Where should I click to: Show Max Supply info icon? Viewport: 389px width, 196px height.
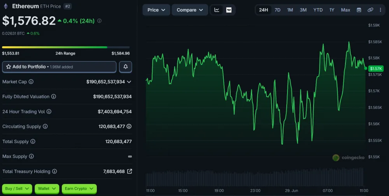coord(31,156)
